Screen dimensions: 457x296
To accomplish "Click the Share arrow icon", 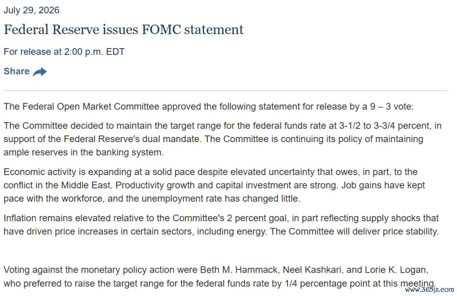I will [40, 71].
